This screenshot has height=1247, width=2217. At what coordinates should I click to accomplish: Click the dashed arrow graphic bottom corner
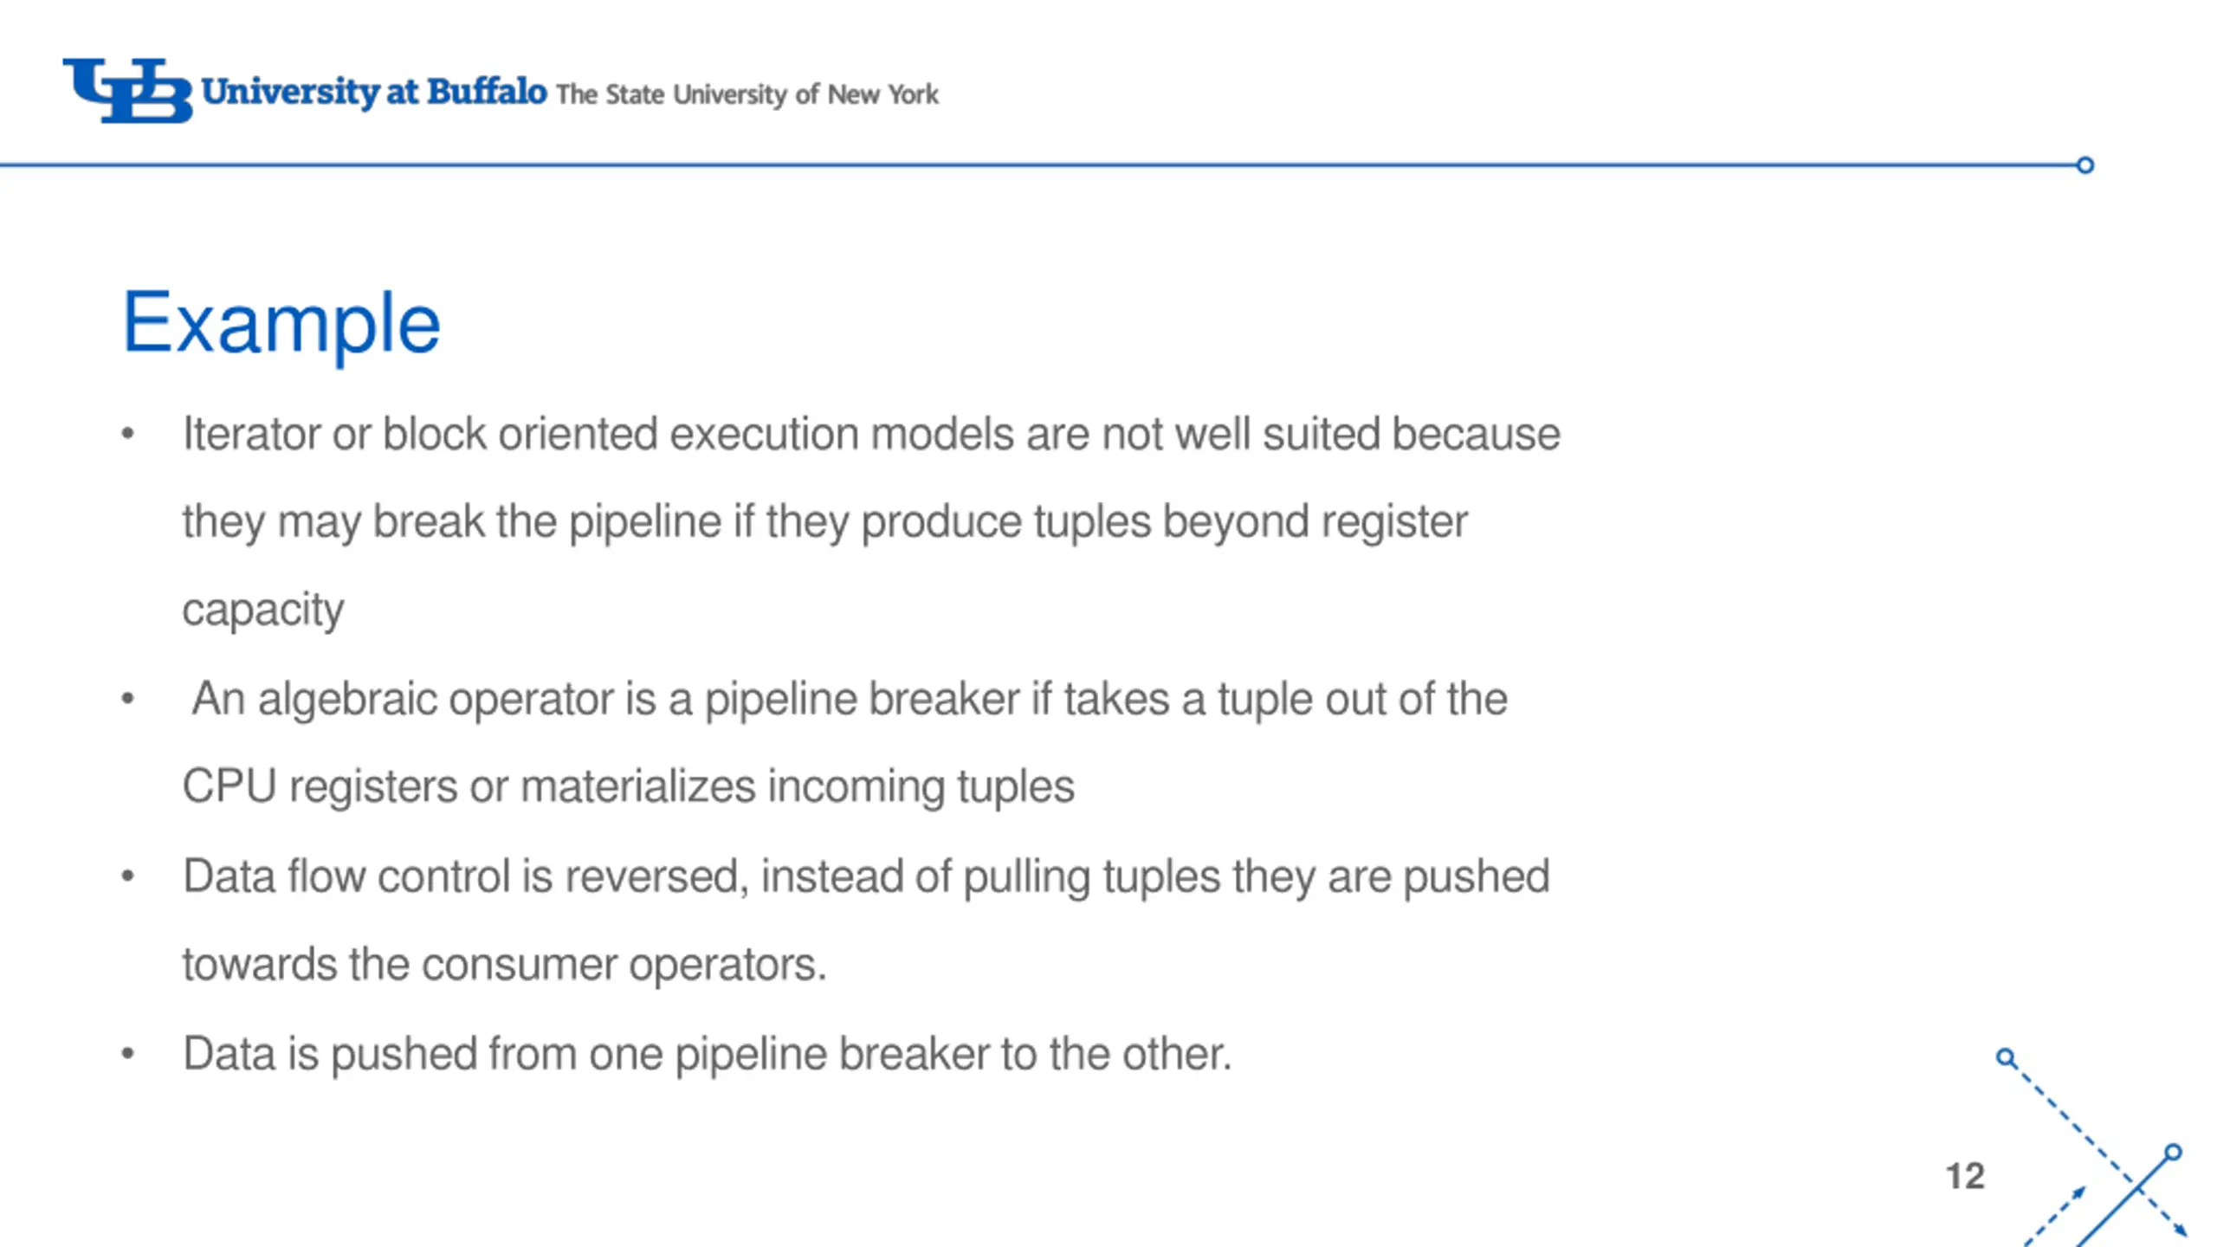click(x=2100, y=1152)
